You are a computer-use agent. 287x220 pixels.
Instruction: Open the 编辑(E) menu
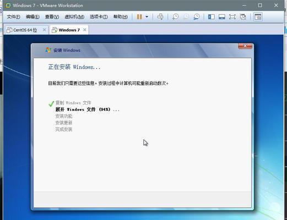pyautogui.click(x=33, y=17)
